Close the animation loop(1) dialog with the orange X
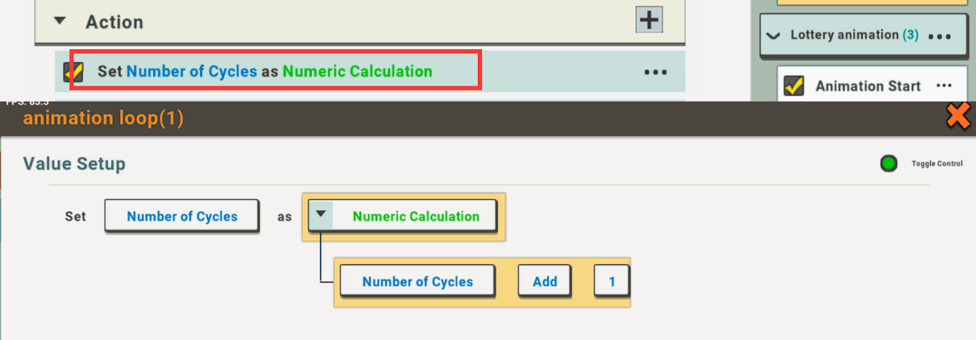 [x=957, y=117]
